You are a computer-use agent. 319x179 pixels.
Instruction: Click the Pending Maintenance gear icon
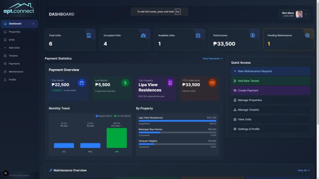click(307, 35)
